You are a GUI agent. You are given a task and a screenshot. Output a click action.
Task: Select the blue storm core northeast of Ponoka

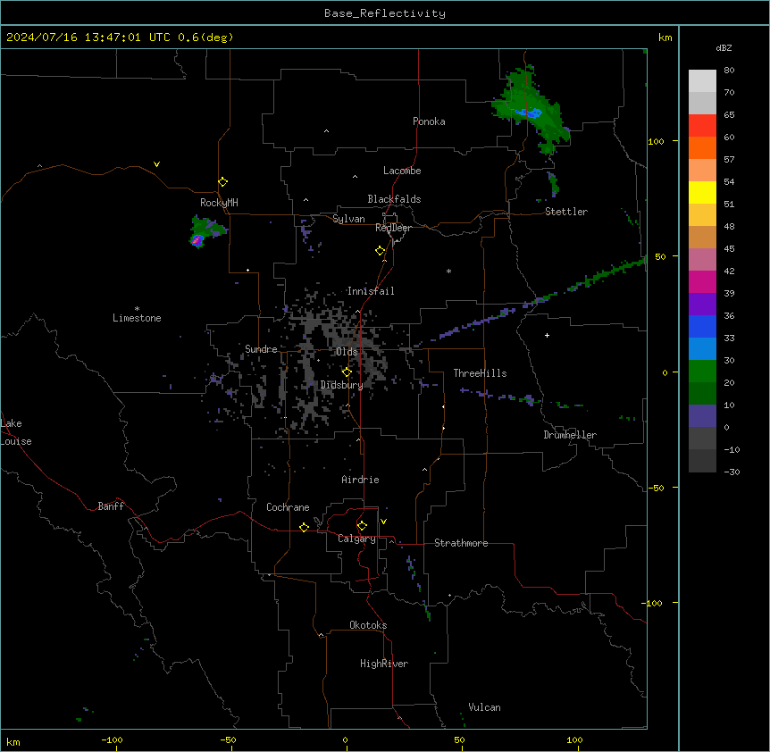(x=529, y=113)
